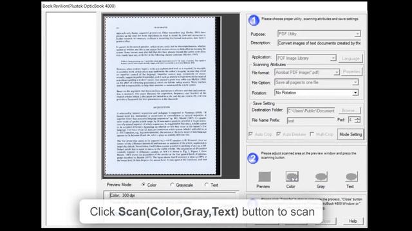Open Mode Setting
This screenshot has width=412, height=231.
pos(350,134)
